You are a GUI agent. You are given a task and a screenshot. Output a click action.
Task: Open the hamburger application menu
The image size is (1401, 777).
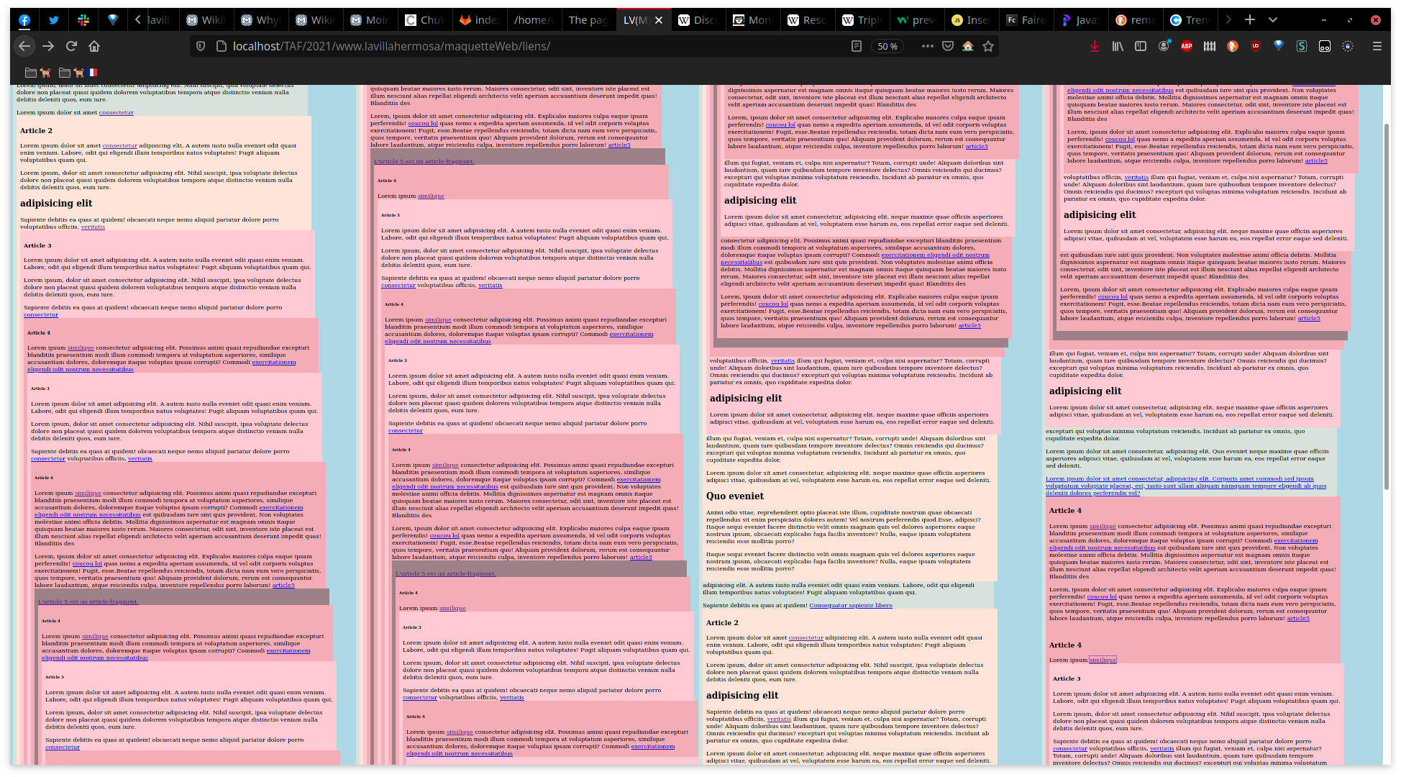tap(1377, 46)
